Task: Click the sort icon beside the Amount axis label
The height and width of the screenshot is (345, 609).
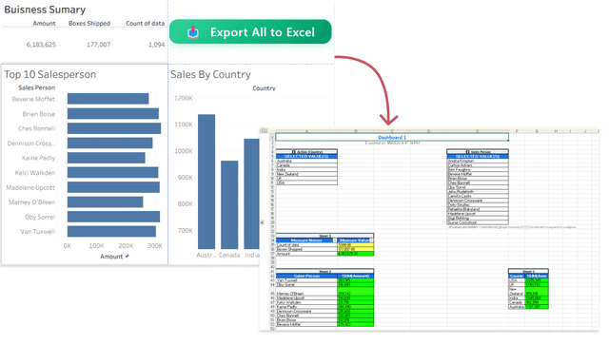Action: click(127, 257)
